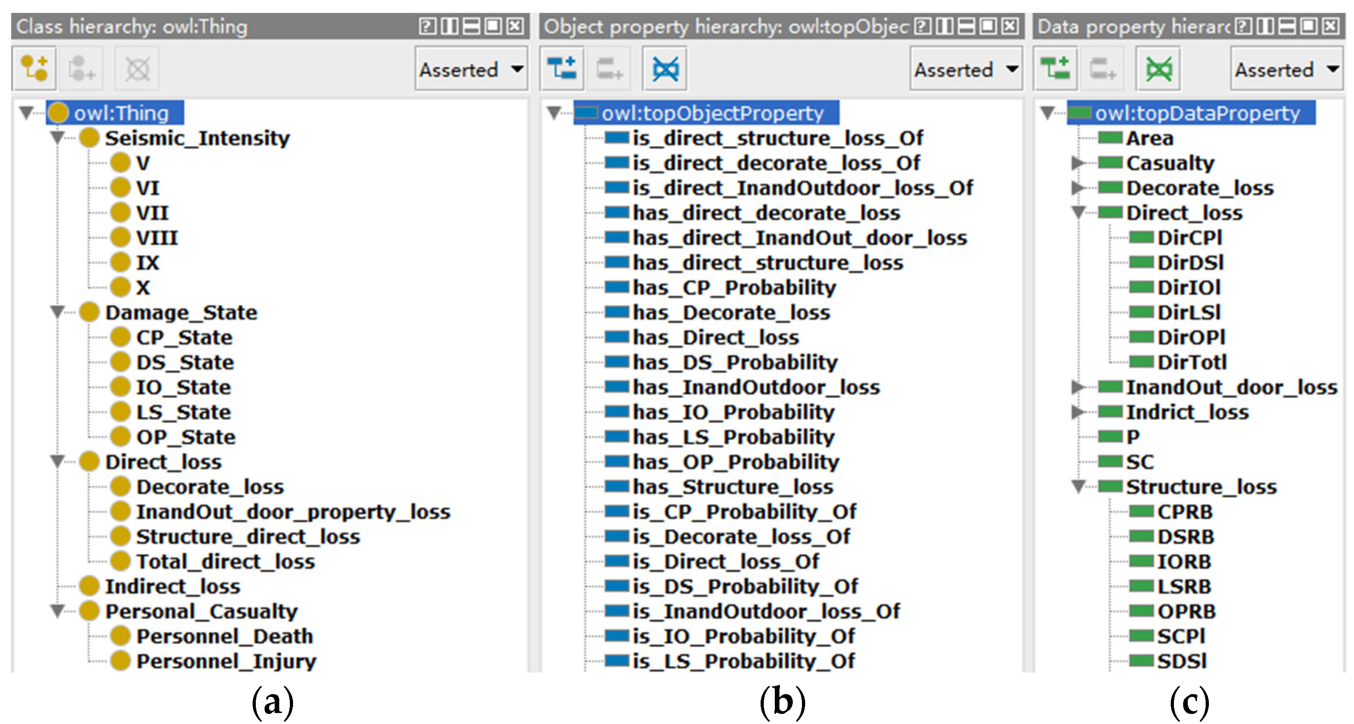1354x724 pixels.
Task: Click Add sub object property icon
Action: pos(562,69)
